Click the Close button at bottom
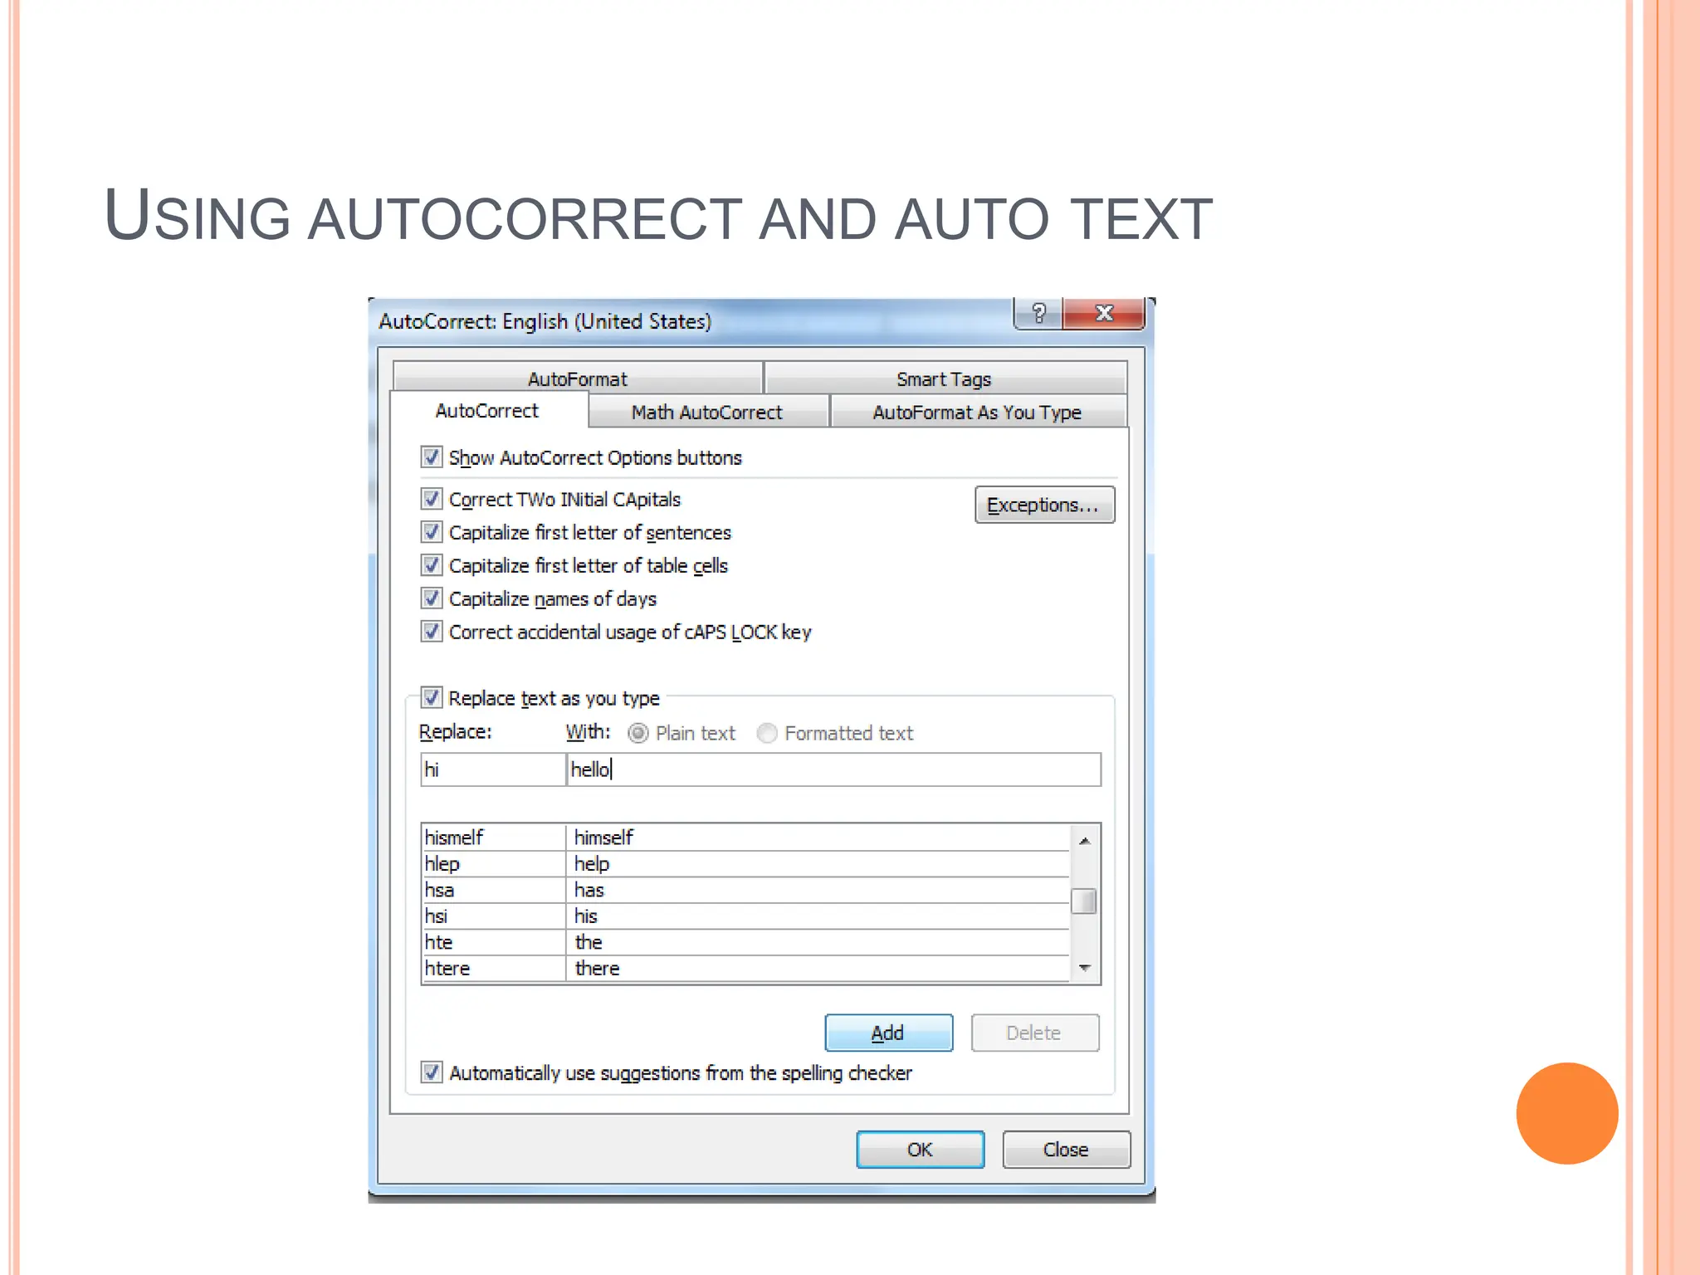 pyautogui.click(x=1066, y=1150)
